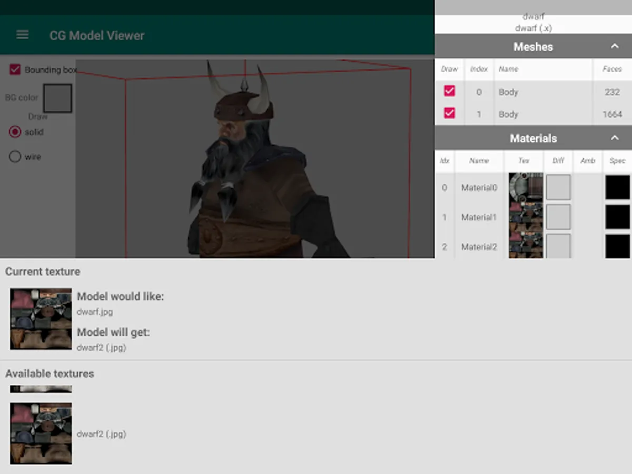
Task: Uncheck Draw for mesh index 0
Action: tap(449, 91)
